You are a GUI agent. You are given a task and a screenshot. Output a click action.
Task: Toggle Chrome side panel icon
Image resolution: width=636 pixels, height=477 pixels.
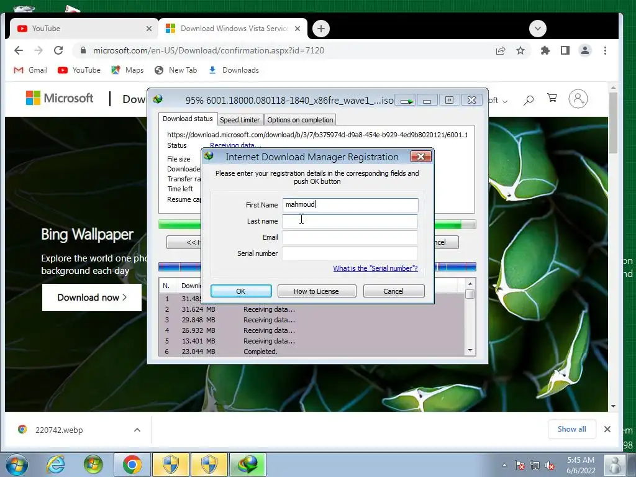pyautogui.click(x=565, y=50)
